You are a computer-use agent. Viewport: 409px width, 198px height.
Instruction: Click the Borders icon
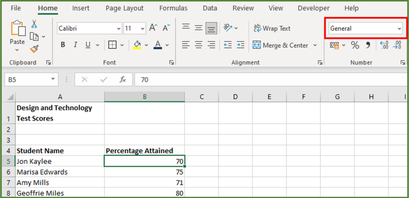pos(112,45)
